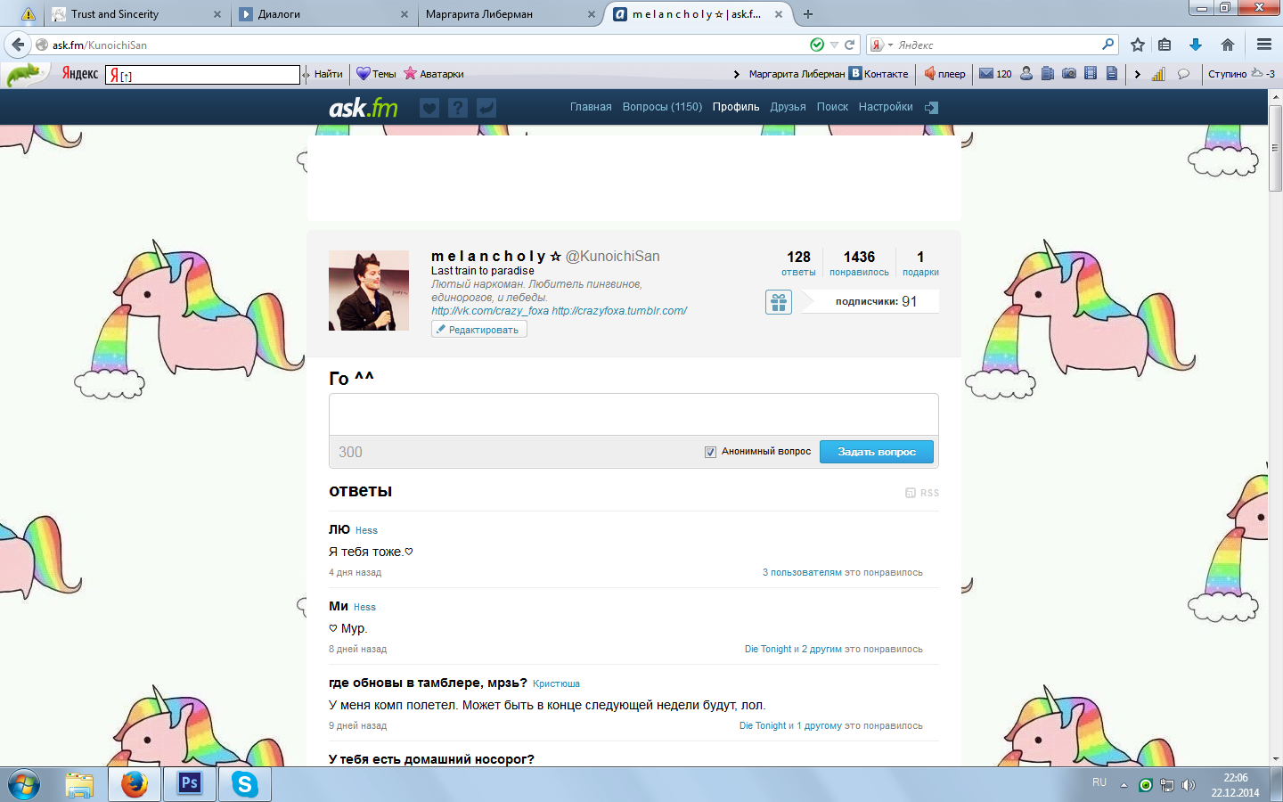Open 3 пользователям likes link
Screen dimensions: 1283x802
(802, 573)
